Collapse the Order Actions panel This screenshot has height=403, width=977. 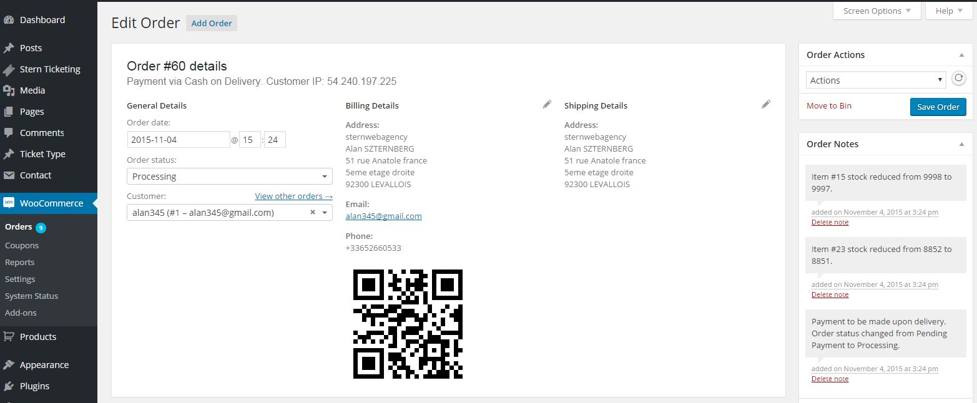[961, 55]
